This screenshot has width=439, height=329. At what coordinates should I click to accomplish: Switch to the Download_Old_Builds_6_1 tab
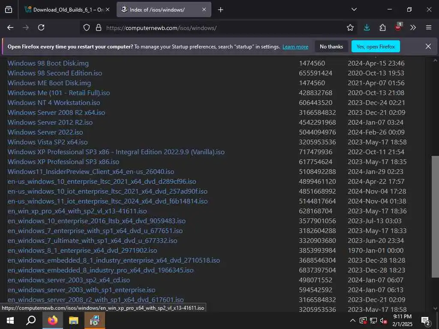[66, 9]
